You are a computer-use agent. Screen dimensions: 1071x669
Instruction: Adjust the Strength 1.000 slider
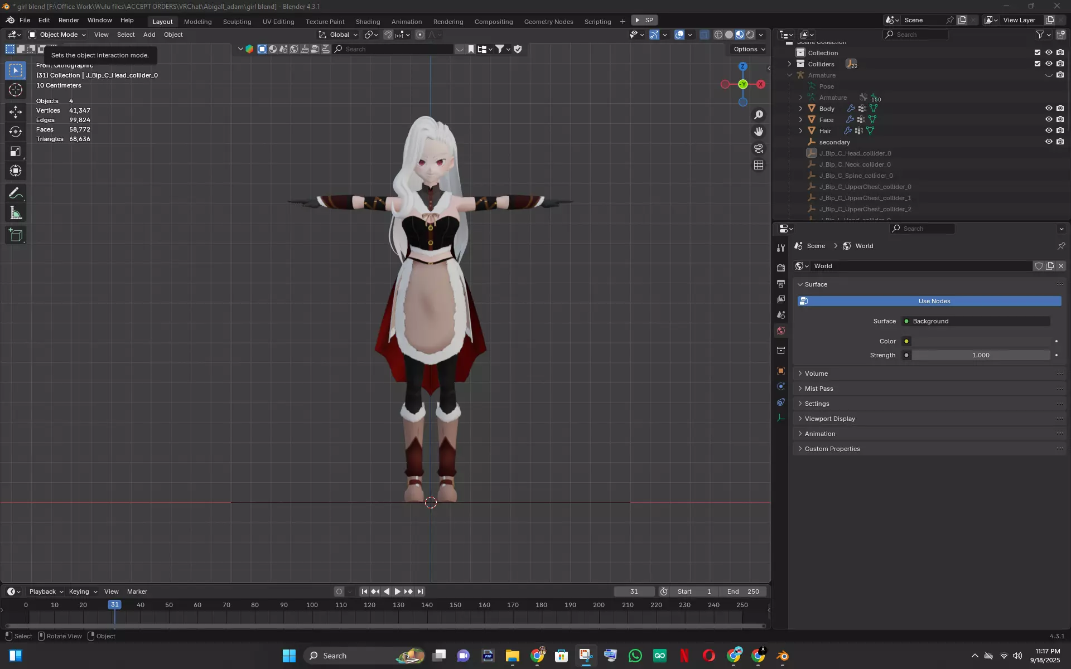click(x=981, y=355)
